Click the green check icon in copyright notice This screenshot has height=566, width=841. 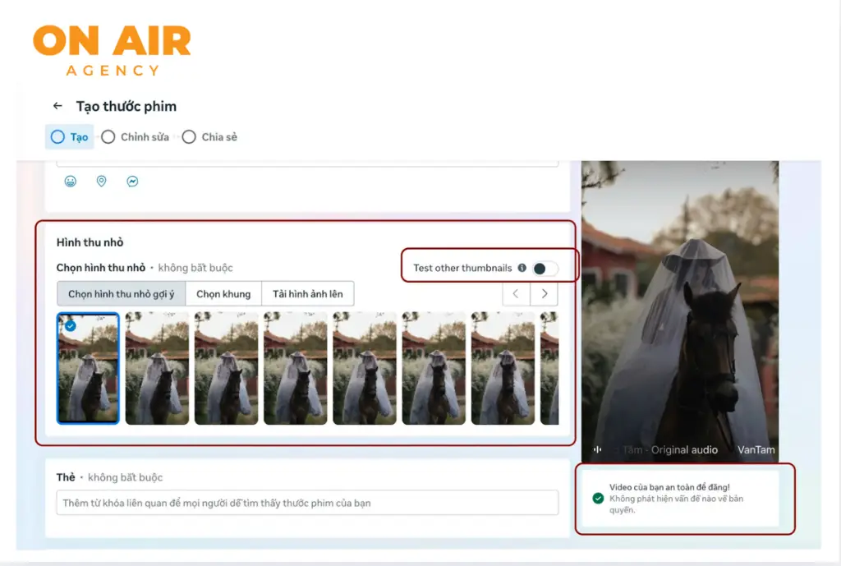598,499
